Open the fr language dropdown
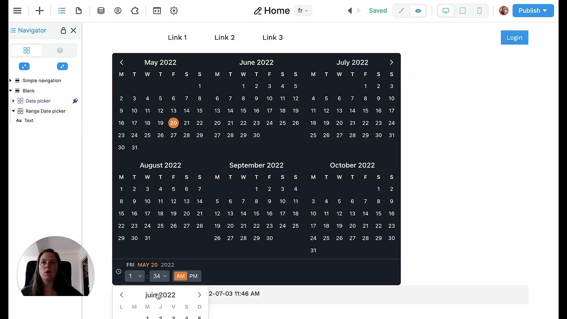Screen dimensions: 567x319 303,11
